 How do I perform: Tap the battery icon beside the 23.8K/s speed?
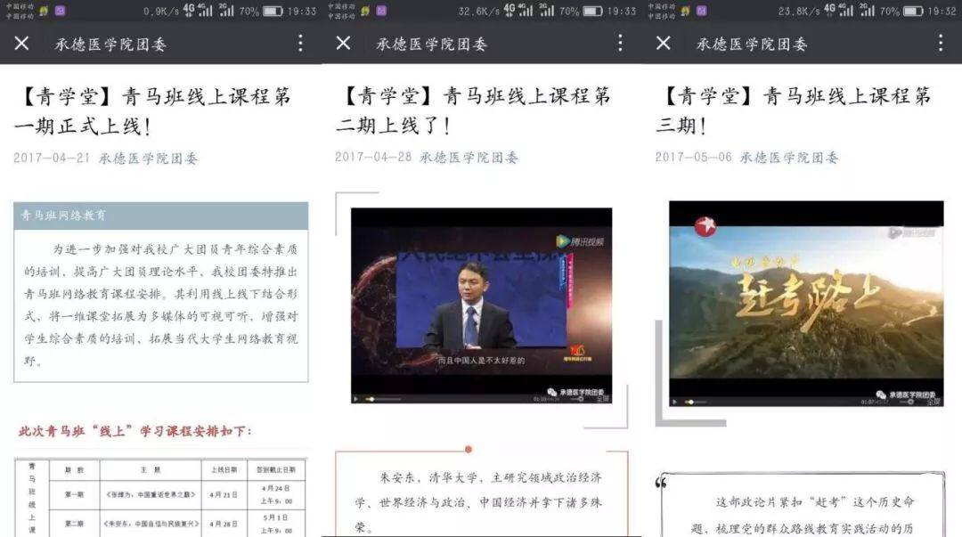coord(913,11)
